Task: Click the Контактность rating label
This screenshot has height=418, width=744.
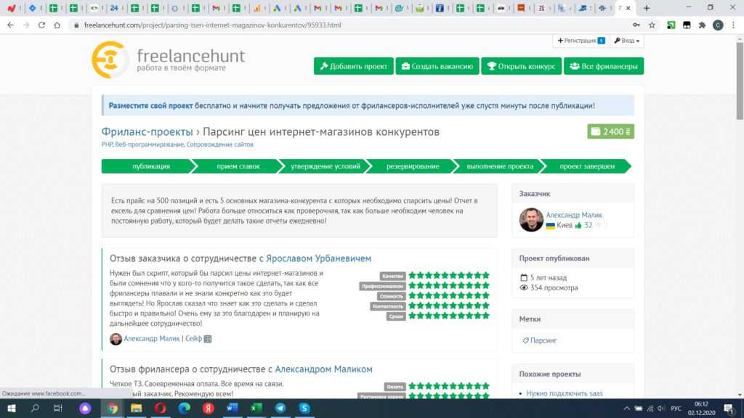Action: coord(388,306)
